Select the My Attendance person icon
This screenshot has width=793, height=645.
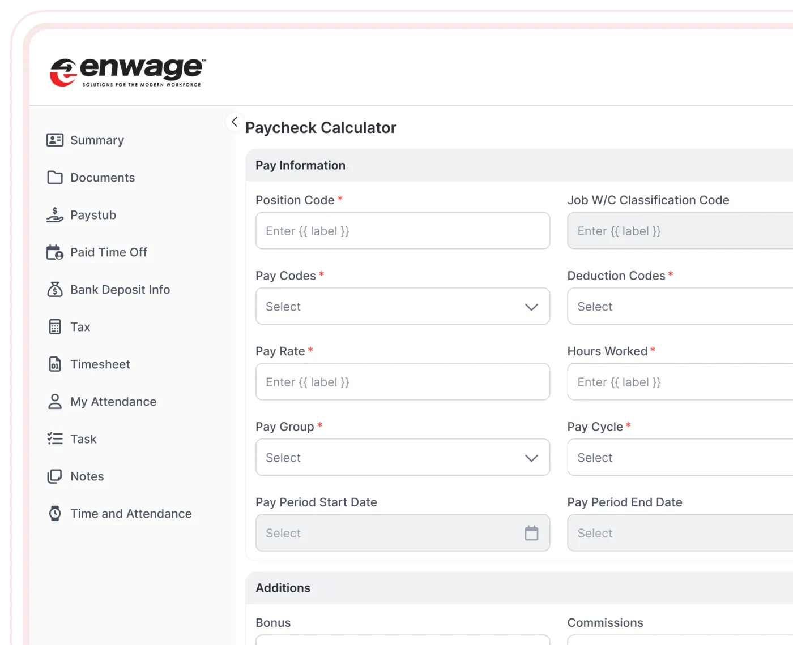[55, 402]
